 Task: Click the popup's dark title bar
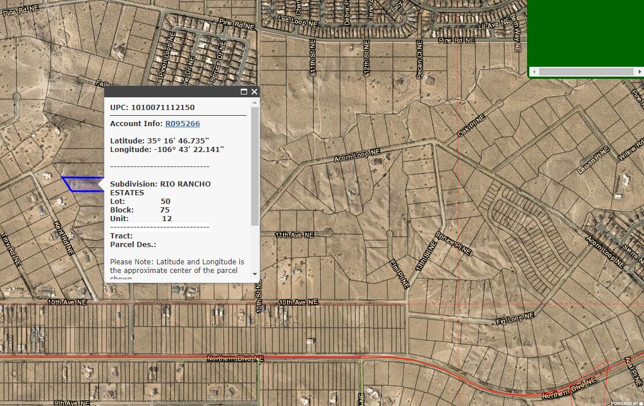pos(173,92)
